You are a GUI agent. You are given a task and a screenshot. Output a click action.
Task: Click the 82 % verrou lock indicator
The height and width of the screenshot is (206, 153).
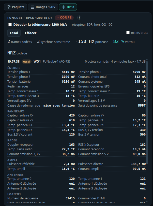[124, 42]
